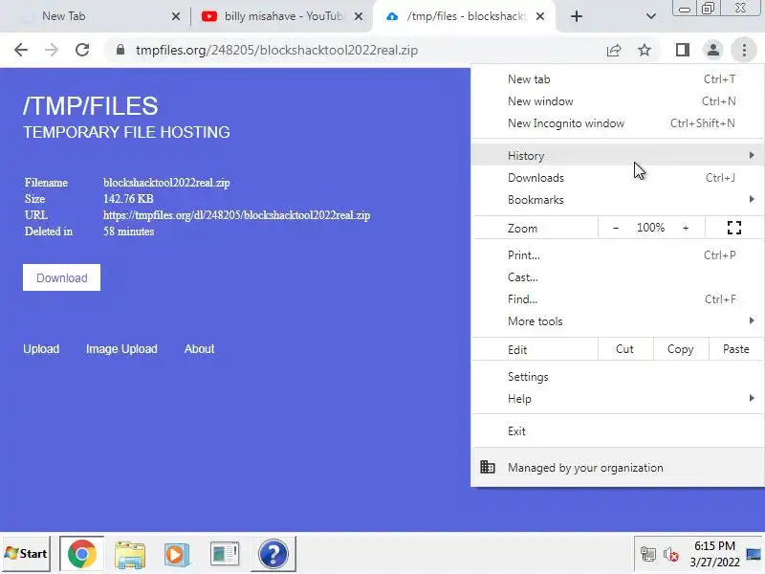Open a new tab with plus button
This screenshot has height=574, width=765.
click(x=577, y=16)
